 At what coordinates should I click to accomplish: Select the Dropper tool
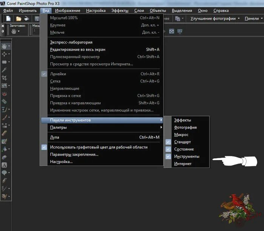click(x=4, y=70)
